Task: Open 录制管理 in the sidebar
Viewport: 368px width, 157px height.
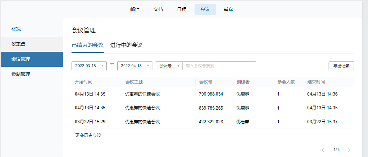Action: coord(32,74)
